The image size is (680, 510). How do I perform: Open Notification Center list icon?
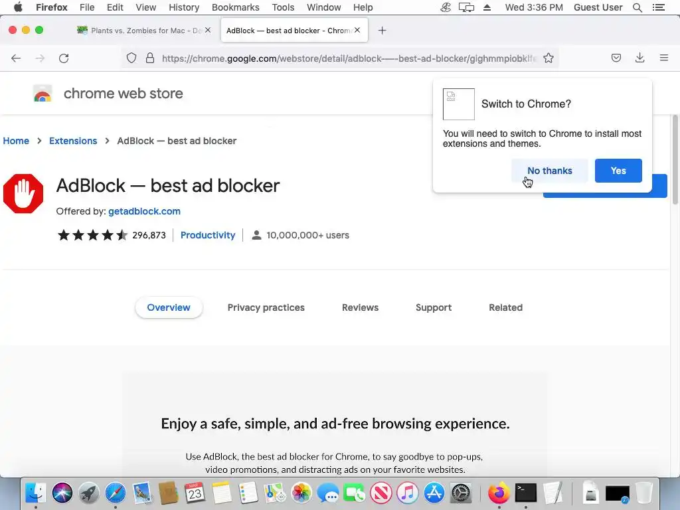coord(658,7)
